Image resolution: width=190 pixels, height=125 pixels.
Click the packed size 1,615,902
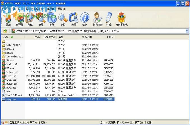point(50,95)
